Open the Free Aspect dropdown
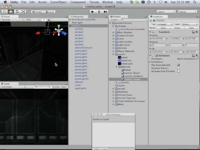 13,87
